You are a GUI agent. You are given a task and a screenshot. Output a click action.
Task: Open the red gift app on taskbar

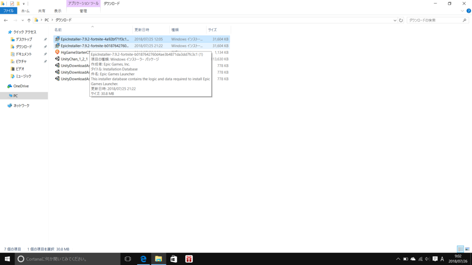coord(189,259)
